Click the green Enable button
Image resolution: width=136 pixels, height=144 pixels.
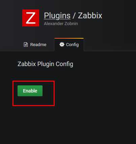(30, 91)
